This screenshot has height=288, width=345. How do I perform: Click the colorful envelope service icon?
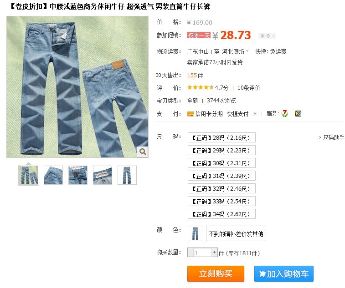point(298,114)
